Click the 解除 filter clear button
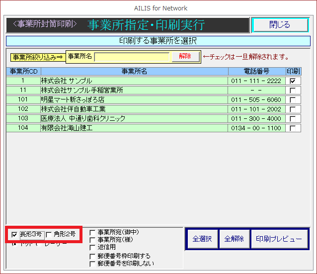This screenshot has width=317, height=274. click(x=185, y=57)
